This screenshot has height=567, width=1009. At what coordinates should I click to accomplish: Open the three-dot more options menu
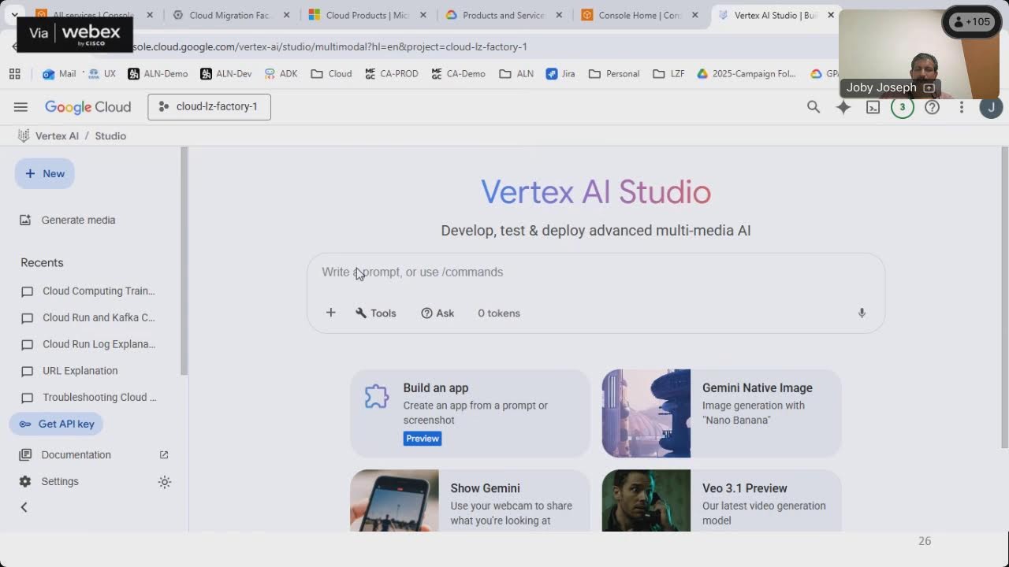pos(962,107)
